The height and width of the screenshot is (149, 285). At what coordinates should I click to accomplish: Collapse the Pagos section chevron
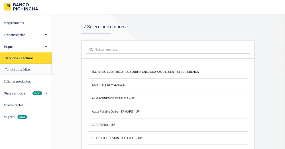[x=46, y=47]
